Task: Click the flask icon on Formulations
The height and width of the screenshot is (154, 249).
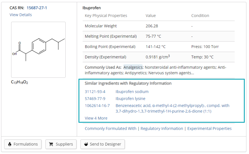Action: pos(10,144)
